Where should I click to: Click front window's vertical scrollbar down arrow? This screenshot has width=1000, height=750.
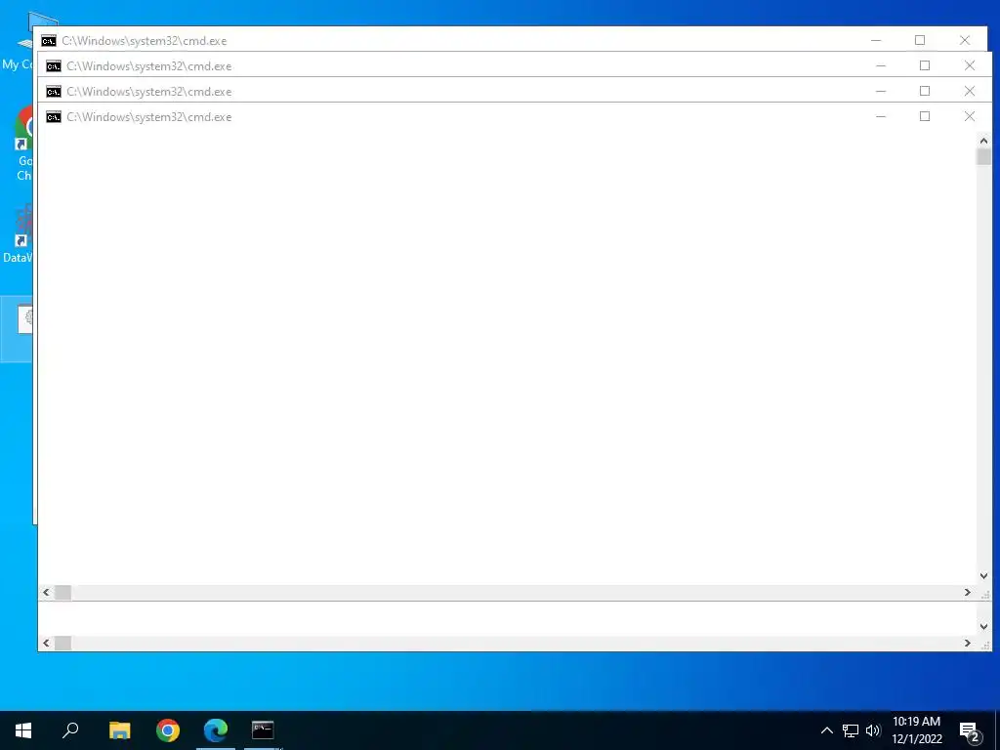point(983,576)
